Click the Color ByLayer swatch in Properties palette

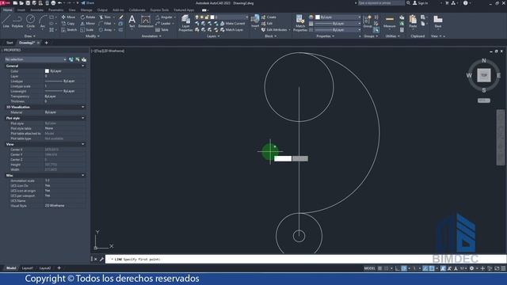click(x=47, y=71)
